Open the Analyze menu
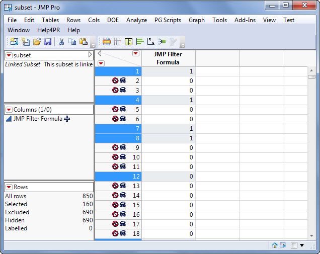 (136, 20)
